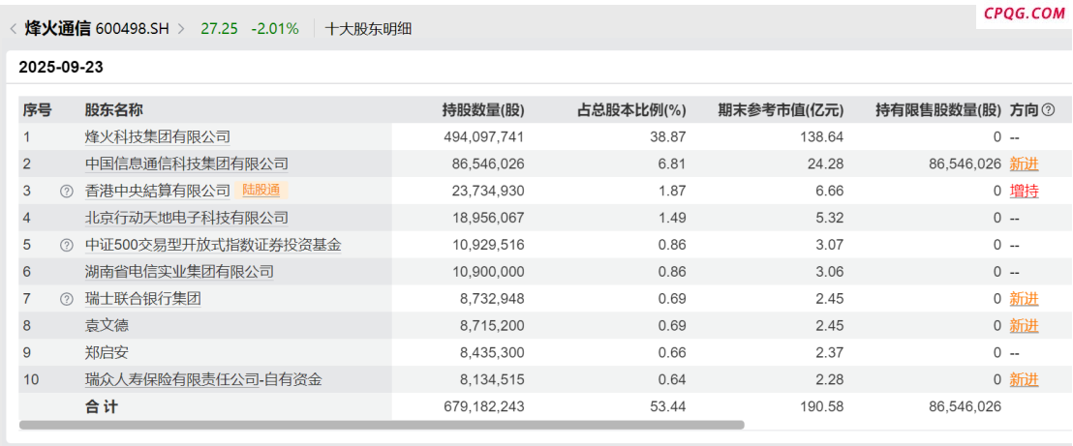The width and height of the screenshot is (1073, 446).
Task: Click help icon beside 中证500交易型开放式指数证券投资基金
Action: [67, 246]
